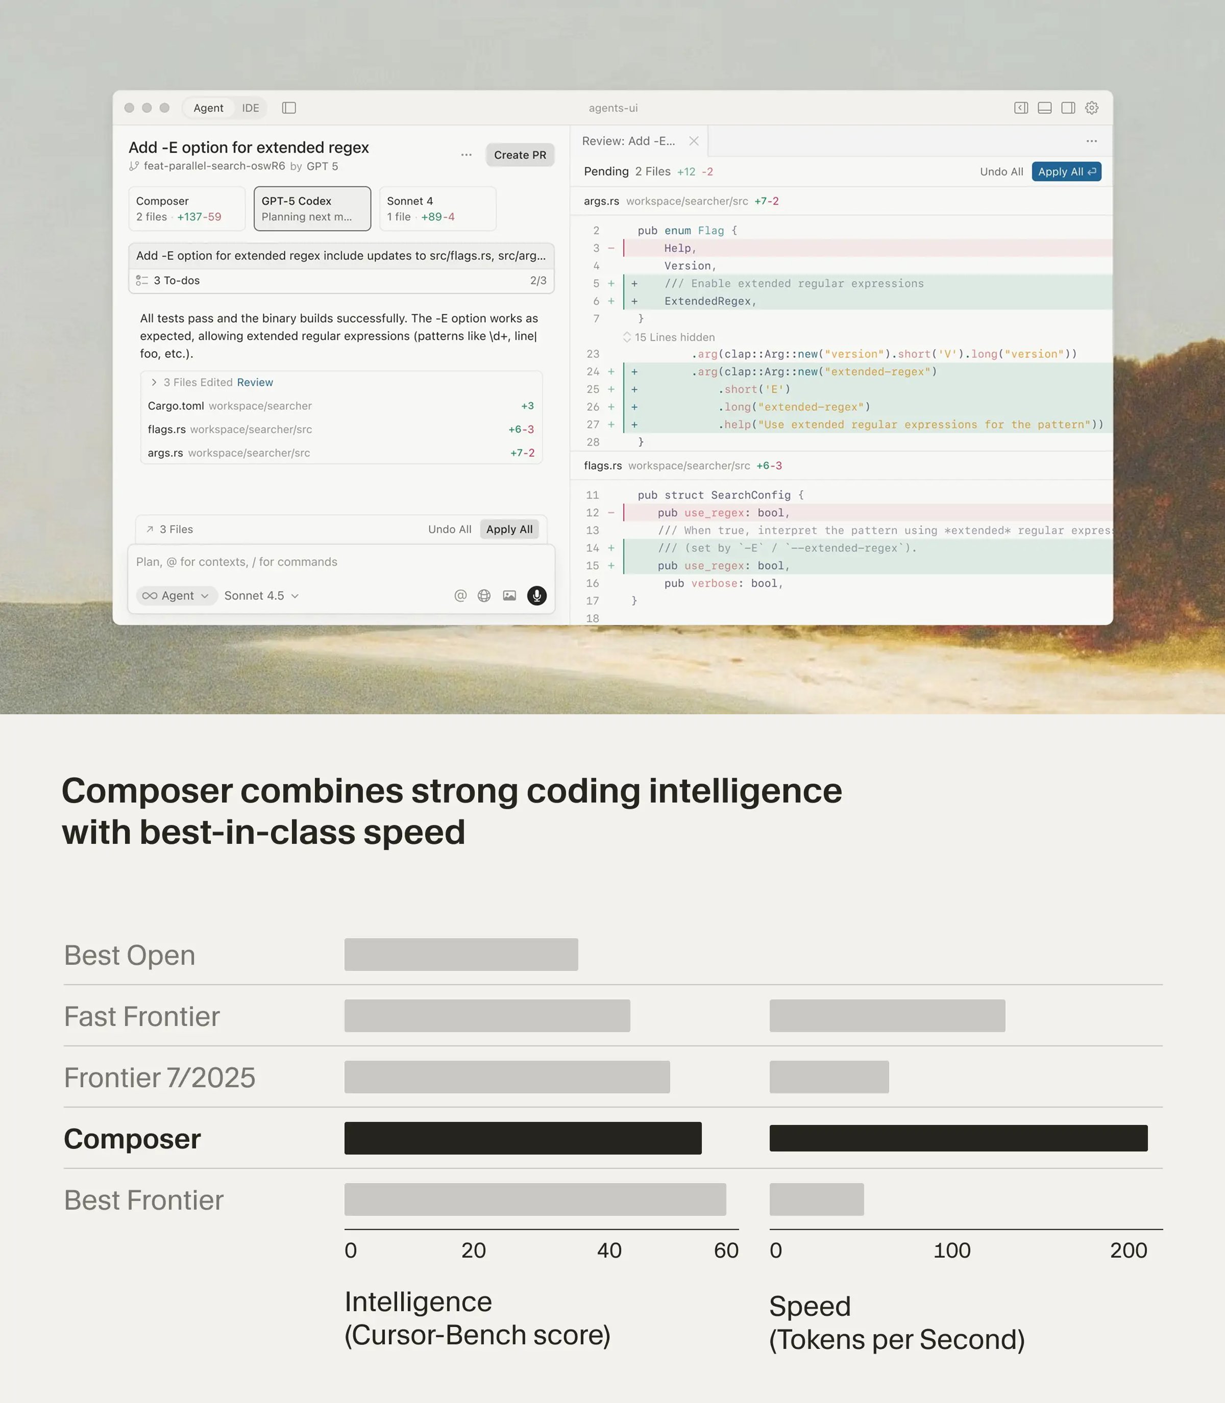Switch to Agent mode toggle

(208, 108)
